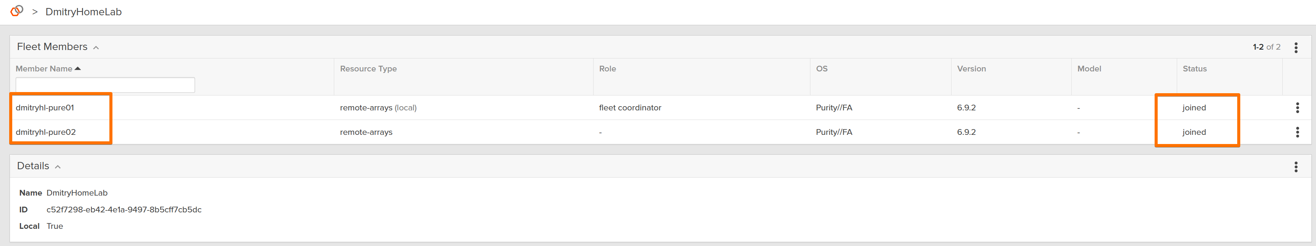
Task: Select the DmitryHomeLab breadcrumb
Action: point(83,12)
